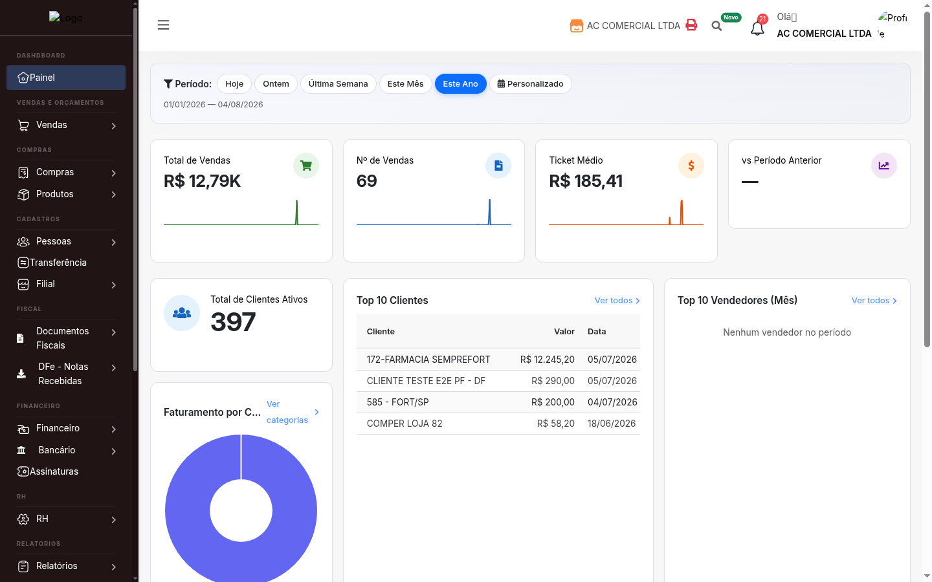Select the Este Ano period filter
932x582 pixels.
click(x=460, y=84)
